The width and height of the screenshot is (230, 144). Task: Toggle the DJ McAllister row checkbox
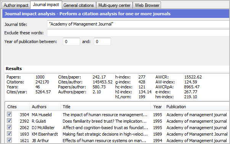pos(10,127)
